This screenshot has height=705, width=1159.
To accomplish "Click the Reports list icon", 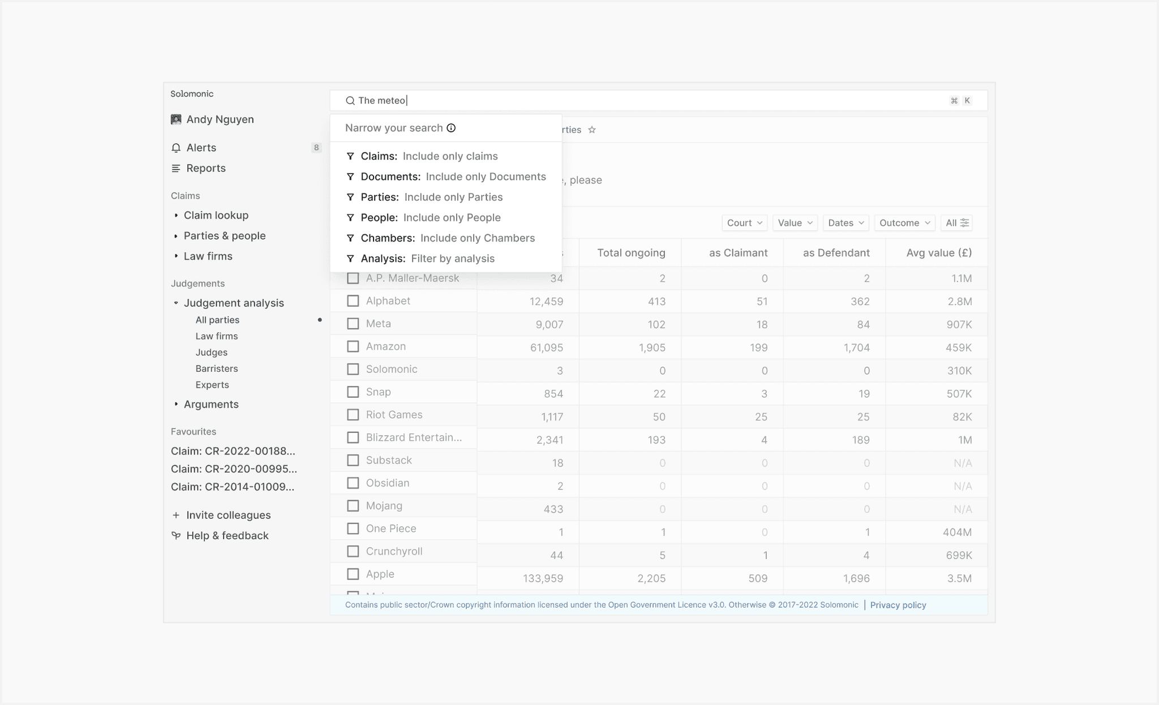I will click(x=176, y=168).
